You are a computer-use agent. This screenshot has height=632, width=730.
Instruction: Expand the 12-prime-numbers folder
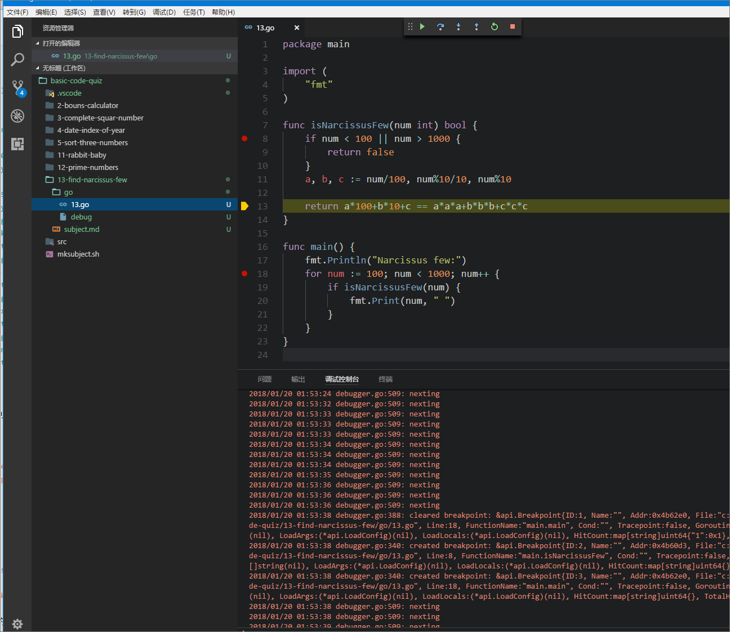coord(88,167)
